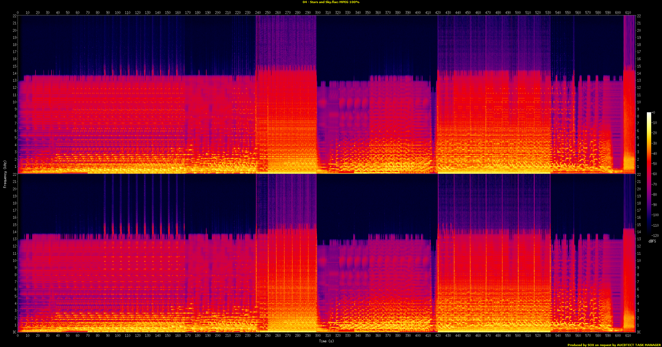Click the 22 kHz label at the top left
This screenshot has width=662, height=347.
coord(15,16)
